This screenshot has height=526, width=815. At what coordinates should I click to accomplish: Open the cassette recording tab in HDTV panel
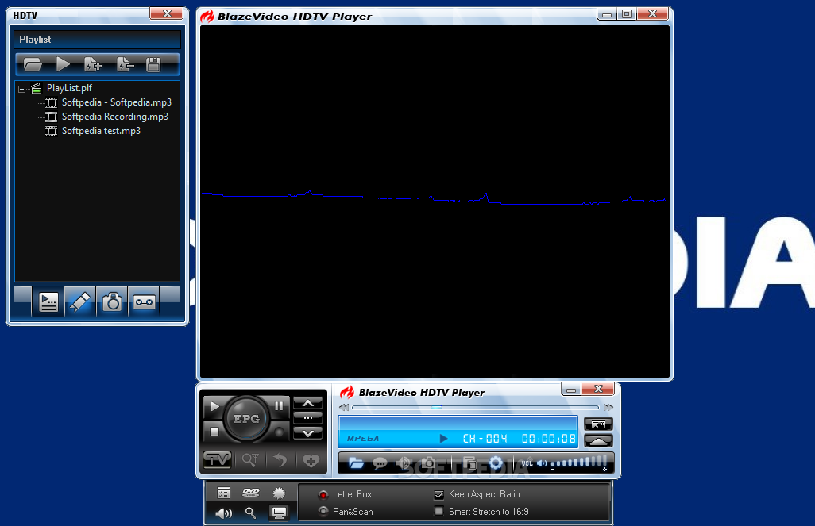point(144,301)
